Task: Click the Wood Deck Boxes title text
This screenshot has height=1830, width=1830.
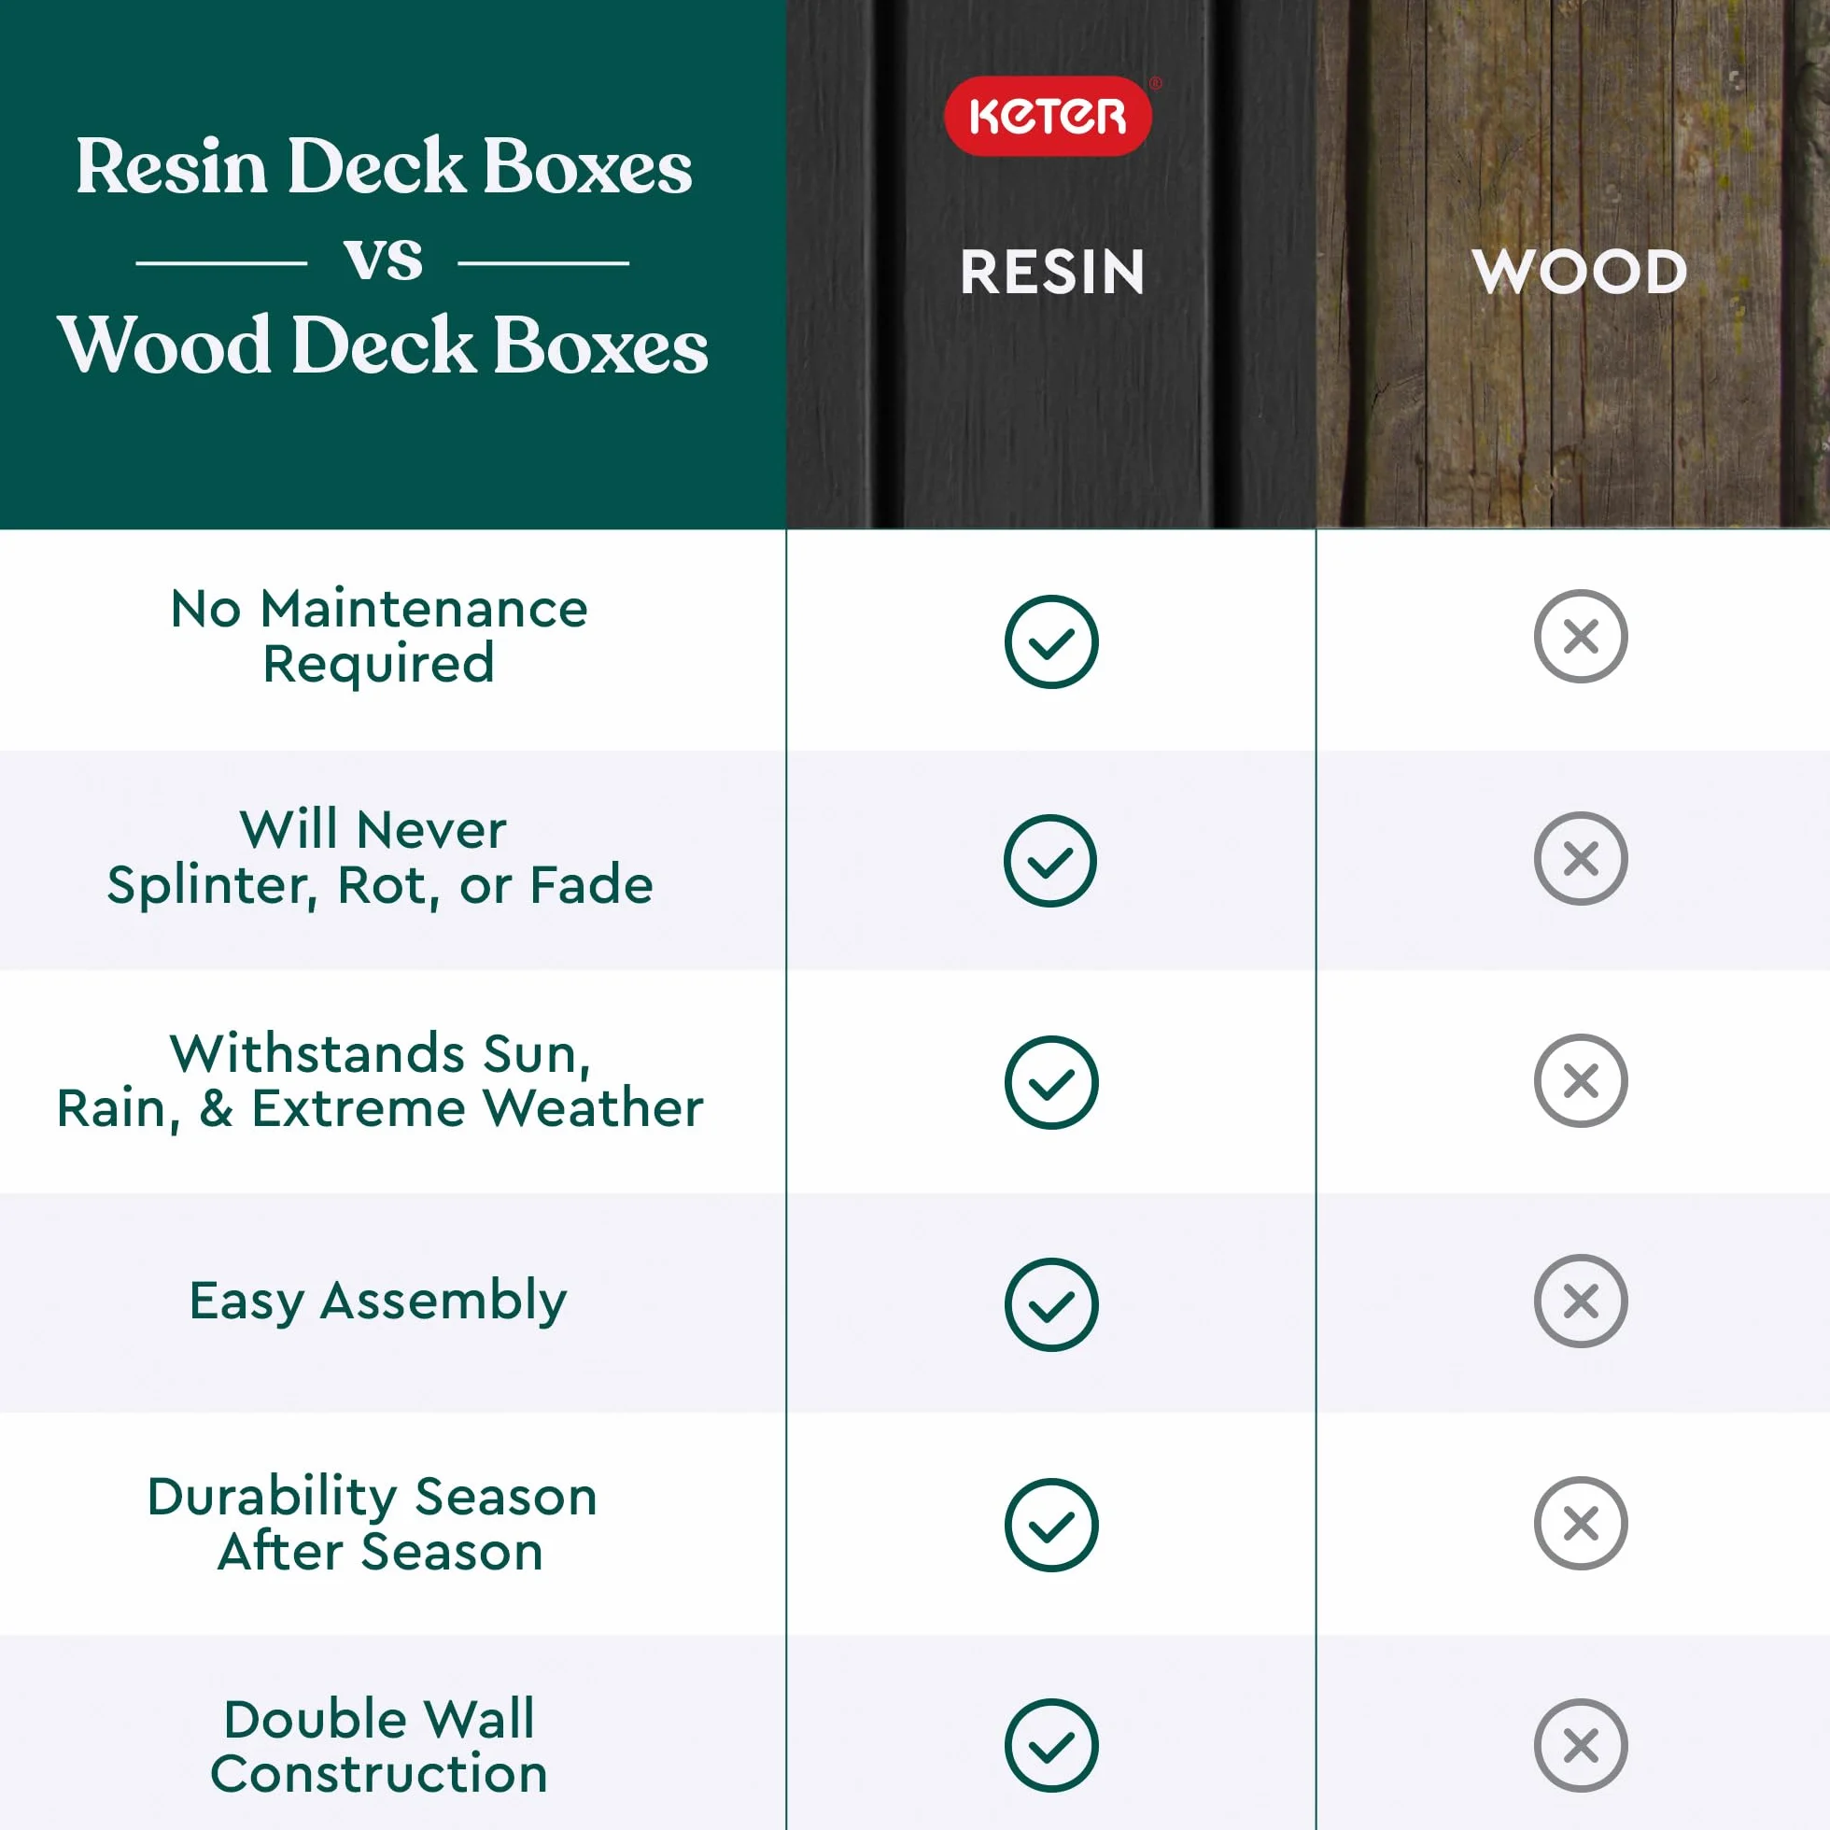Action: [383, 345]
